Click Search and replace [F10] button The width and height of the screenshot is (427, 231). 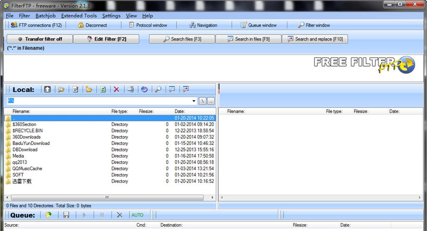(315, 39)
